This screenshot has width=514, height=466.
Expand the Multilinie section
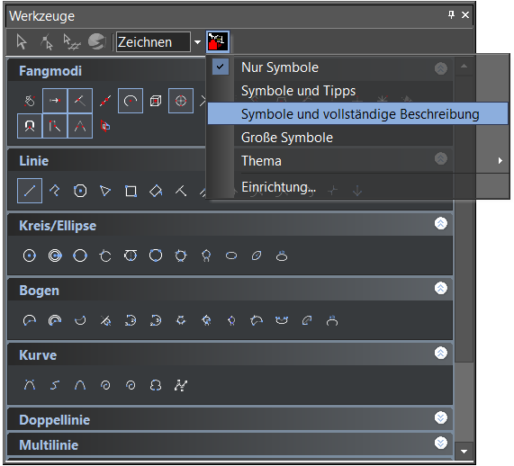tap(440, 443)
